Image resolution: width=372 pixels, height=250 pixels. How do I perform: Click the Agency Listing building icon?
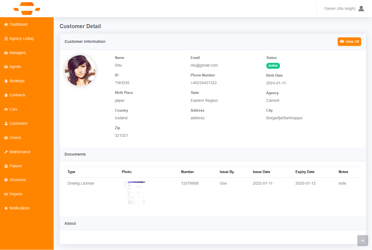coord(6,39)
